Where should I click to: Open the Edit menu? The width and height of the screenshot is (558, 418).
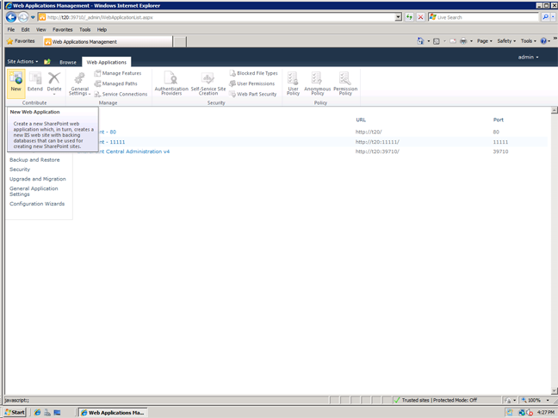coord(25,29)
